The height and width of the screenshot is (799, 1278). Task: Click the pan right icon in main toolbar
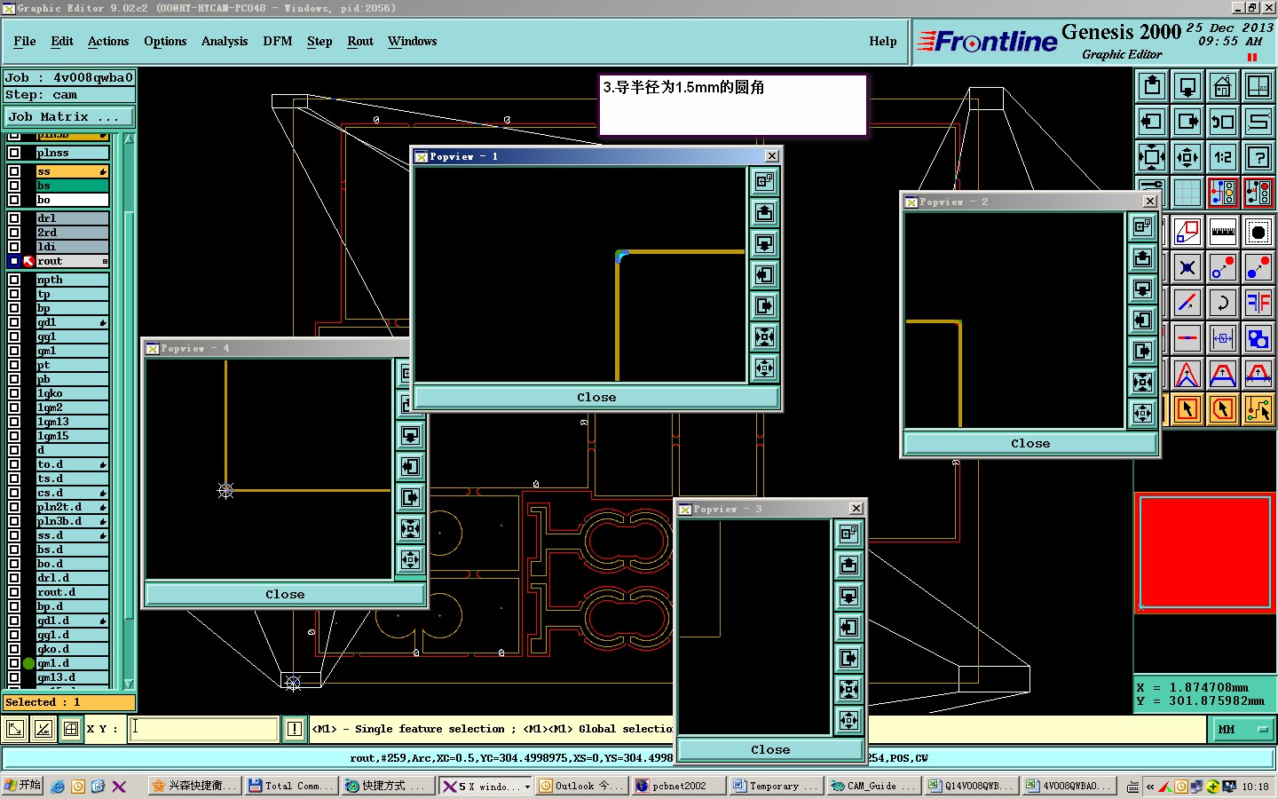pos(1187,122)
